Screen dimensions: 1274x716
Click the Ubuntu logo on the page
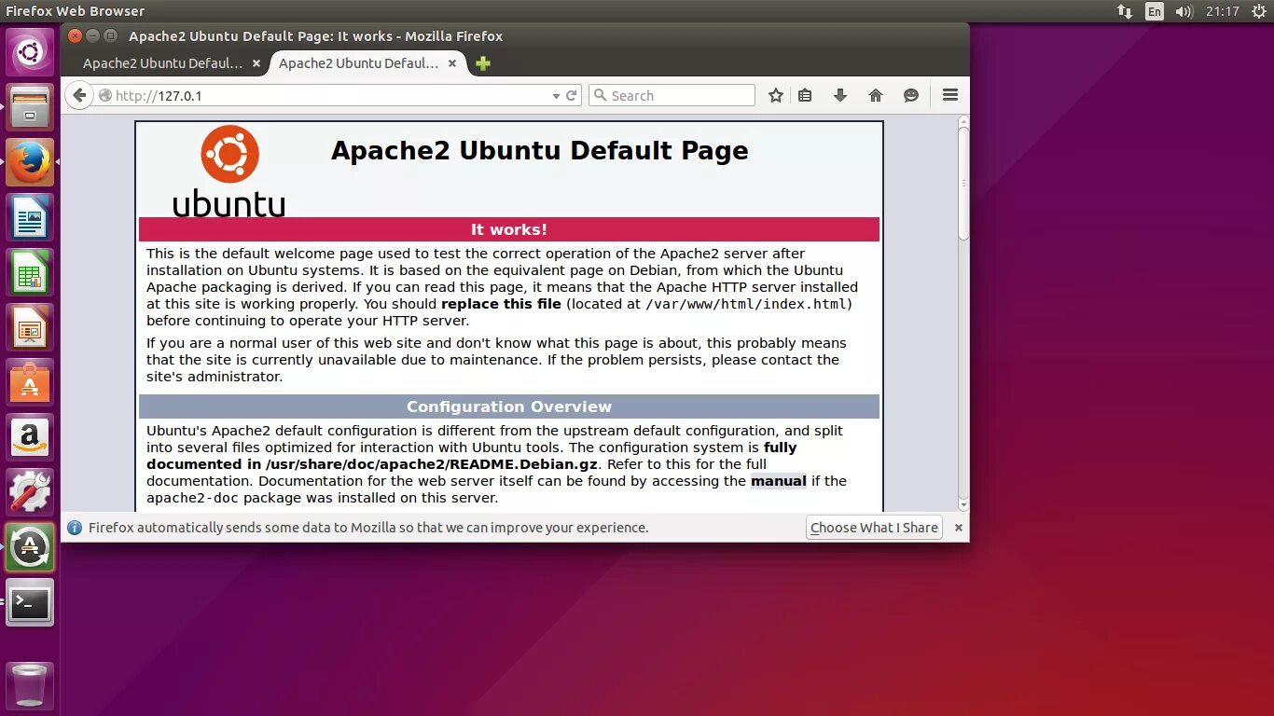[229, 171]
